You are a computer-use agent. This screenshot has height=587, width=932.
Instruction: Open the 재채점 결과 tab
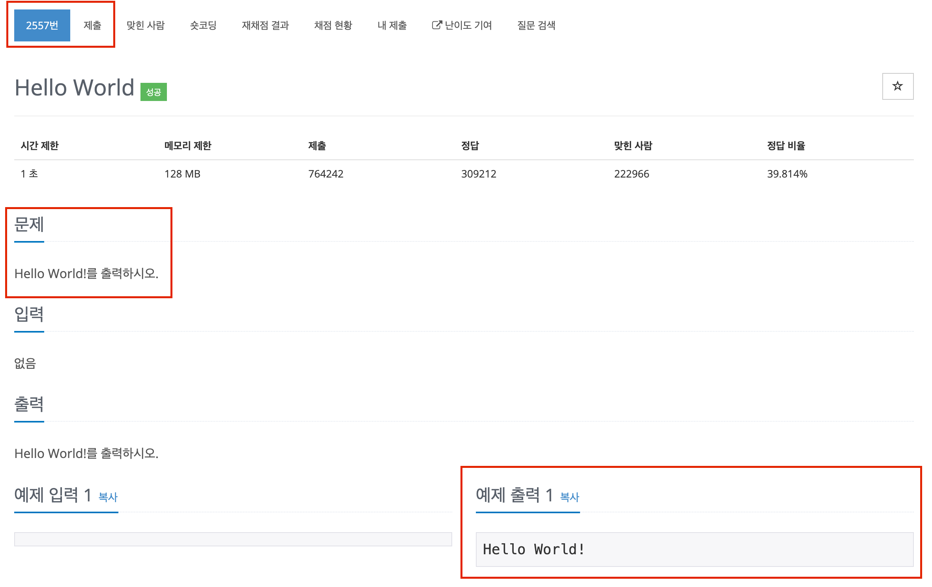click(x=265, y=25)
